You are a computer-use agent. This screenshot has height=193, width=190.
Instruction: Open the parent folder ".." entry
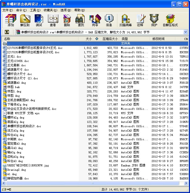(9, 44)
